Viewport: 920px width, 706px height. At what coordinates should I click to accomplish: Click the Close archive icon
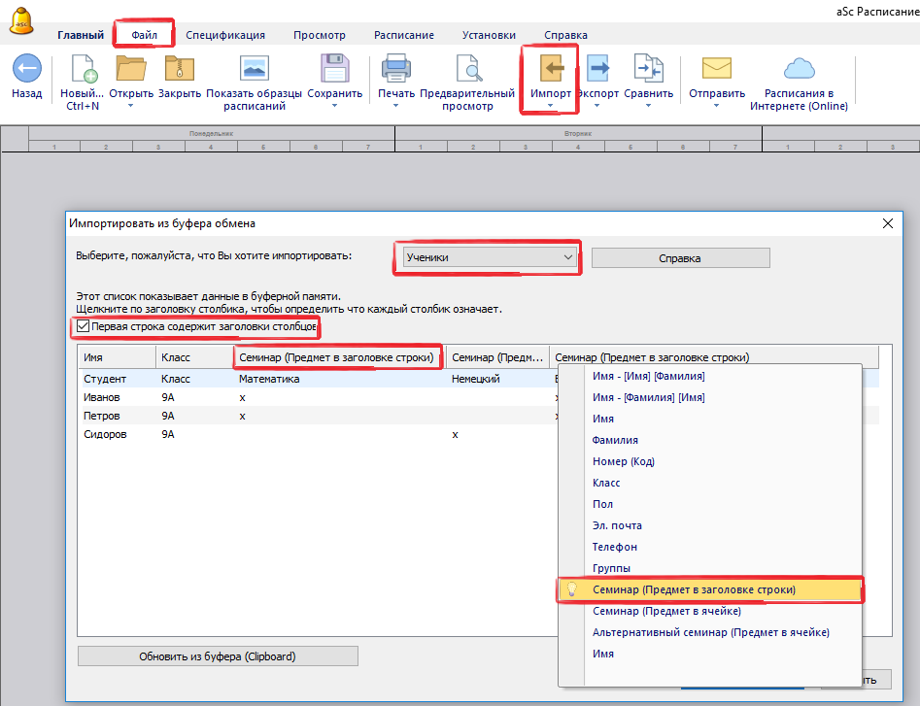(x=179, y=69)
